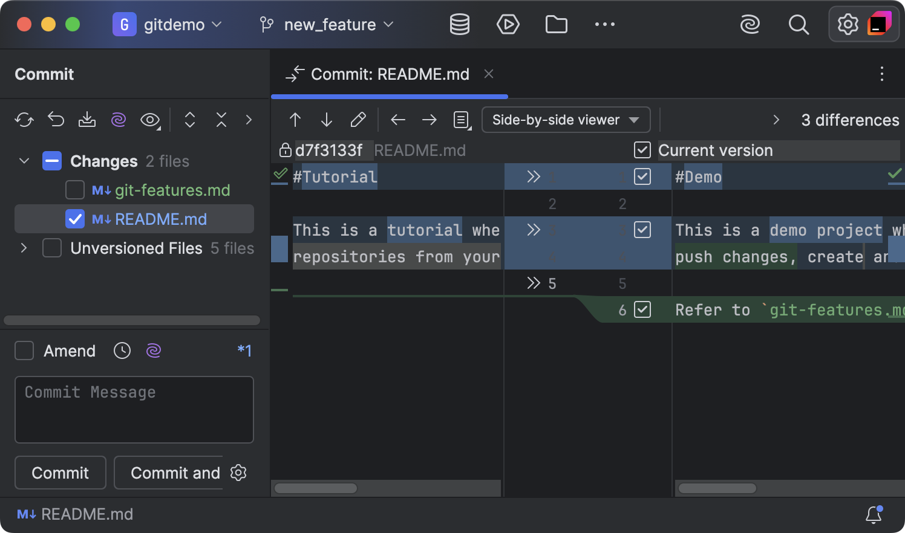The image size is (905, 533).
Task: Refresh the Changes list
Action: 24,119
